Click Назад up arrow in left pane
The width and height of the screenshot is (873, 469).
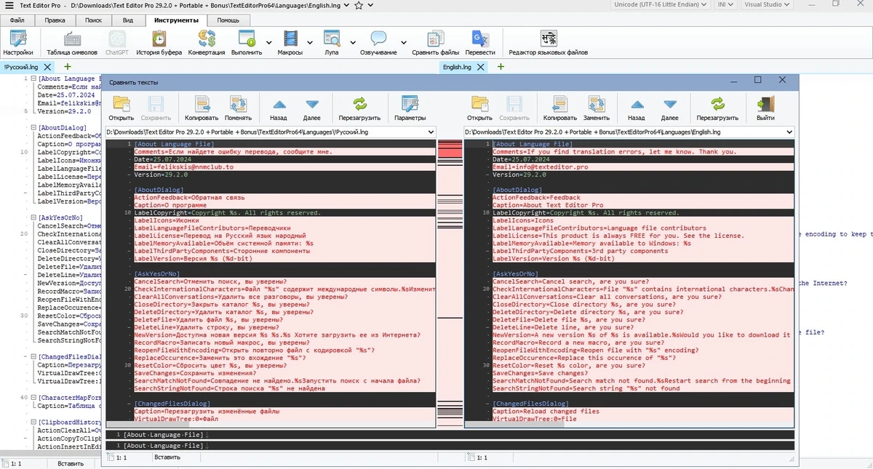[278, 108]
